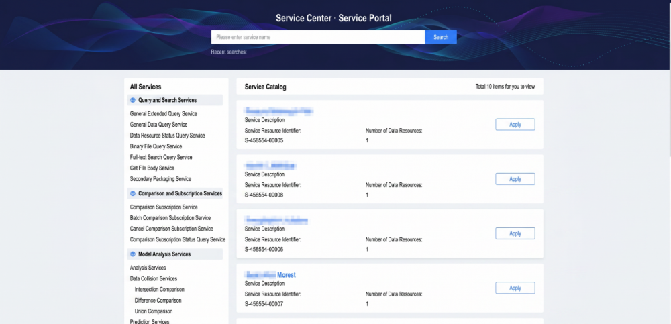Click the Query and Search Services globe icon
Image resolution: width=671 pixels, height=324 pixels.
click(133, 100)
